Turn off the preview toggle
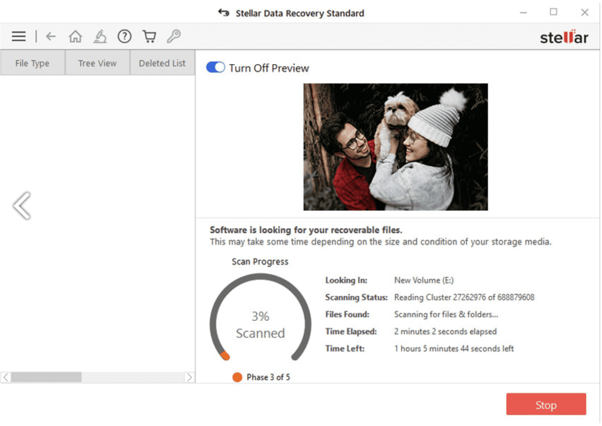Viewport: 602px width, 426px height. click(x=215, y=67)
